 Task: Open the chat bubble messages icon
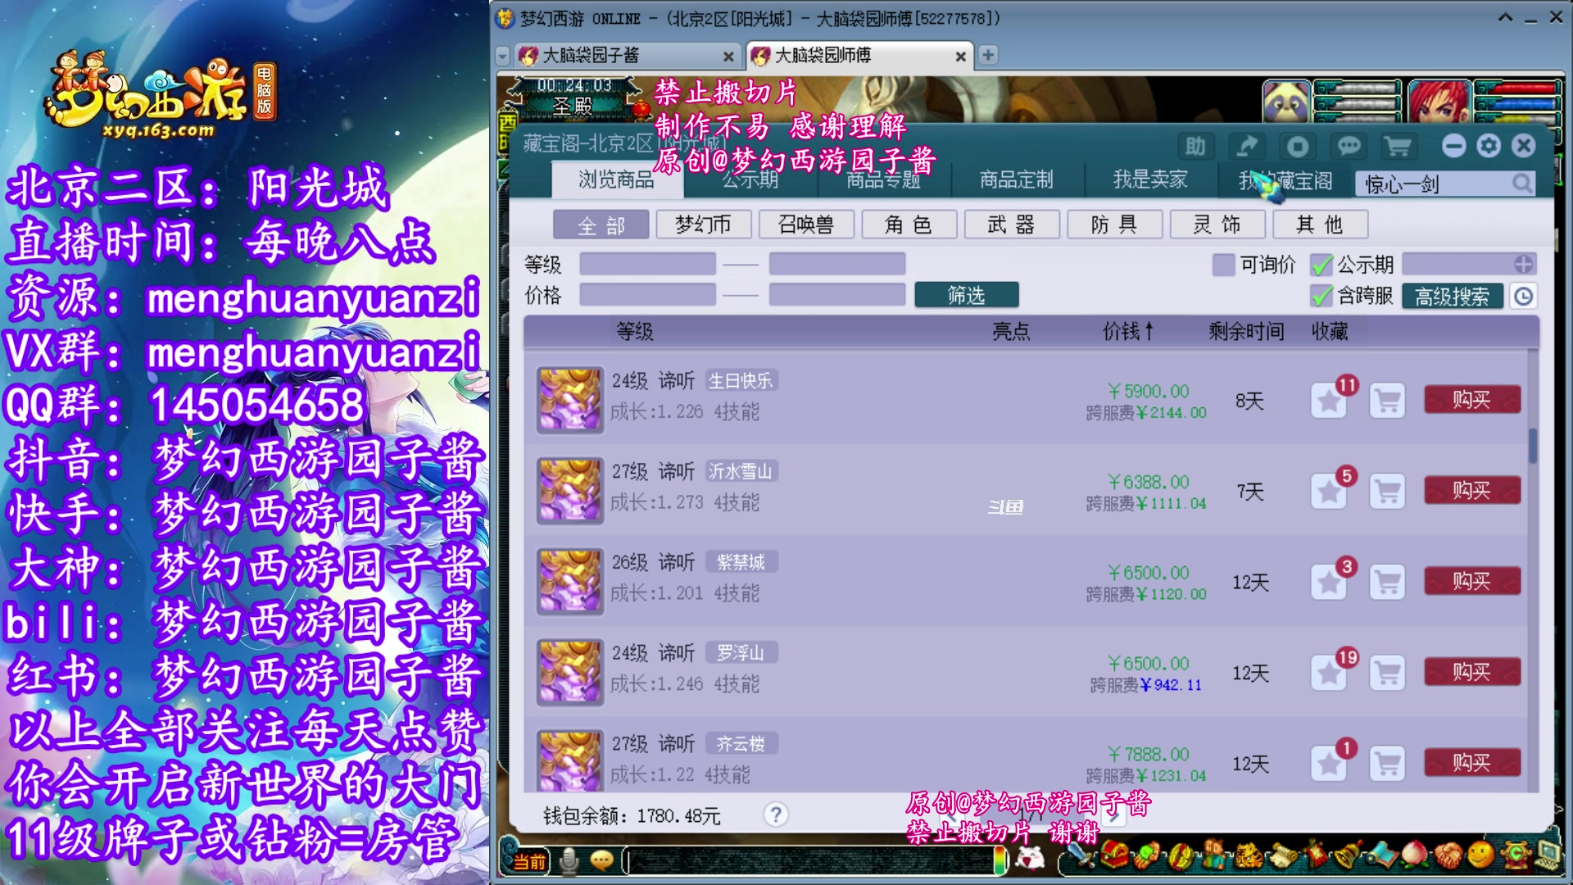point(1349,147)
